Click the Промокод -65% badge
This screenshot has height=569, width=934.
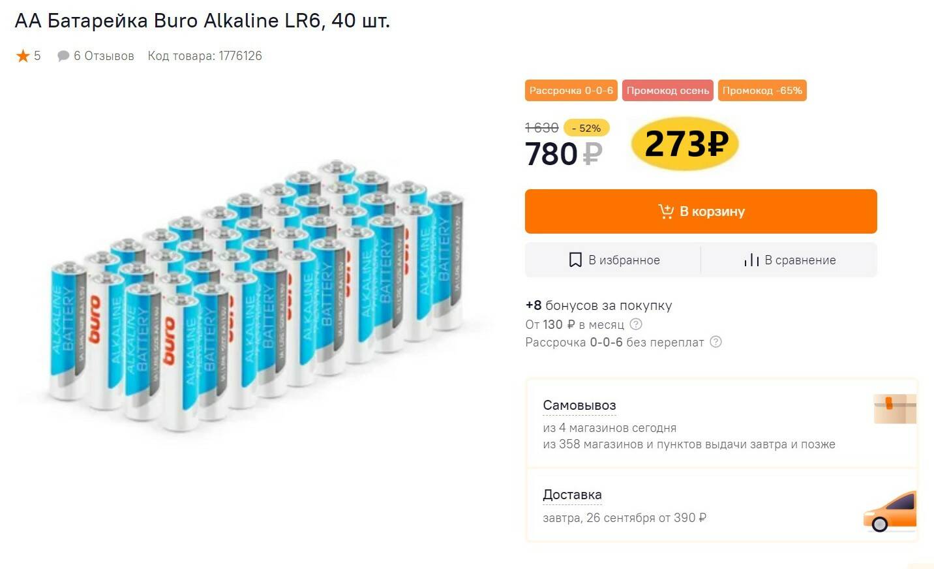point(762,91)
